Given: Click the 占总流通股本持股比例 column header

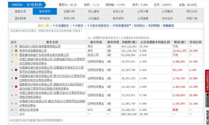Looking at the screenshot, I should (155, 42).
